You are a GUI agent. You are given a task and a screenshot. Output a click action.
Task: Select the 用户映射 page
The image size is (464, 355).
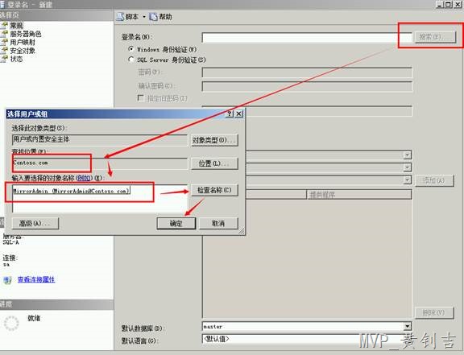coord(23,42)
